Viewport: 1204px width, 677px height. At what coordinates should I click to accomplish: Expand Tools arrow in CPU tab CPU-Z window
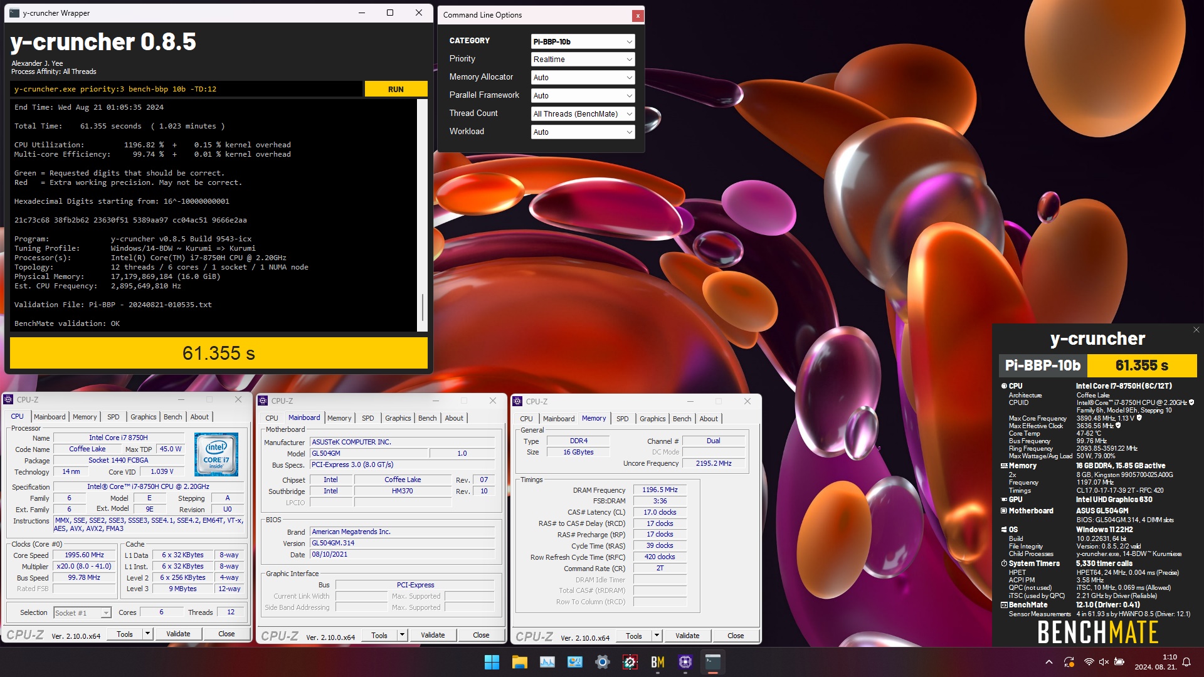point(147,634)
